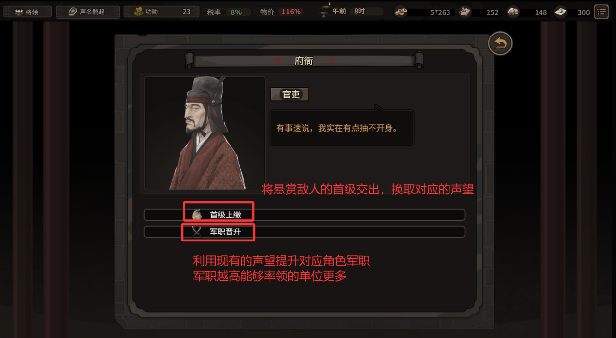Click the copper coins currency icon

click(400, 12)
